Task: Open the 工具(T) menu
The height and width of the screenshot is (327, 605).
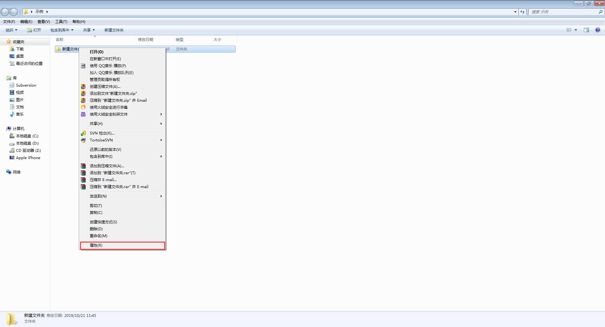Action: click(61, 21)
